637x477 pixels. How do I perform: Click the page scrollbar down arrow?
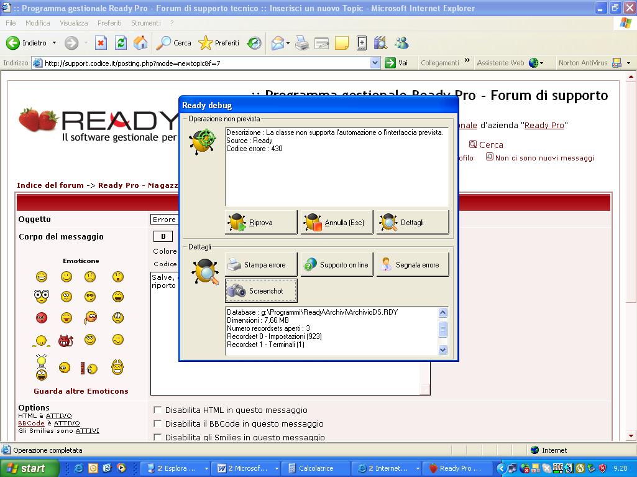pos(631,436)
